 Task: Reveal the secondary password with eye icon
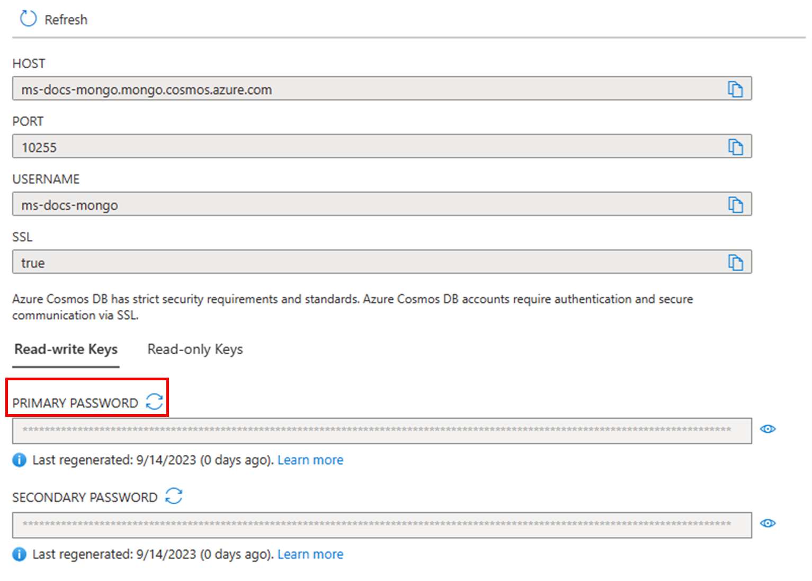(x=768, y=523)
